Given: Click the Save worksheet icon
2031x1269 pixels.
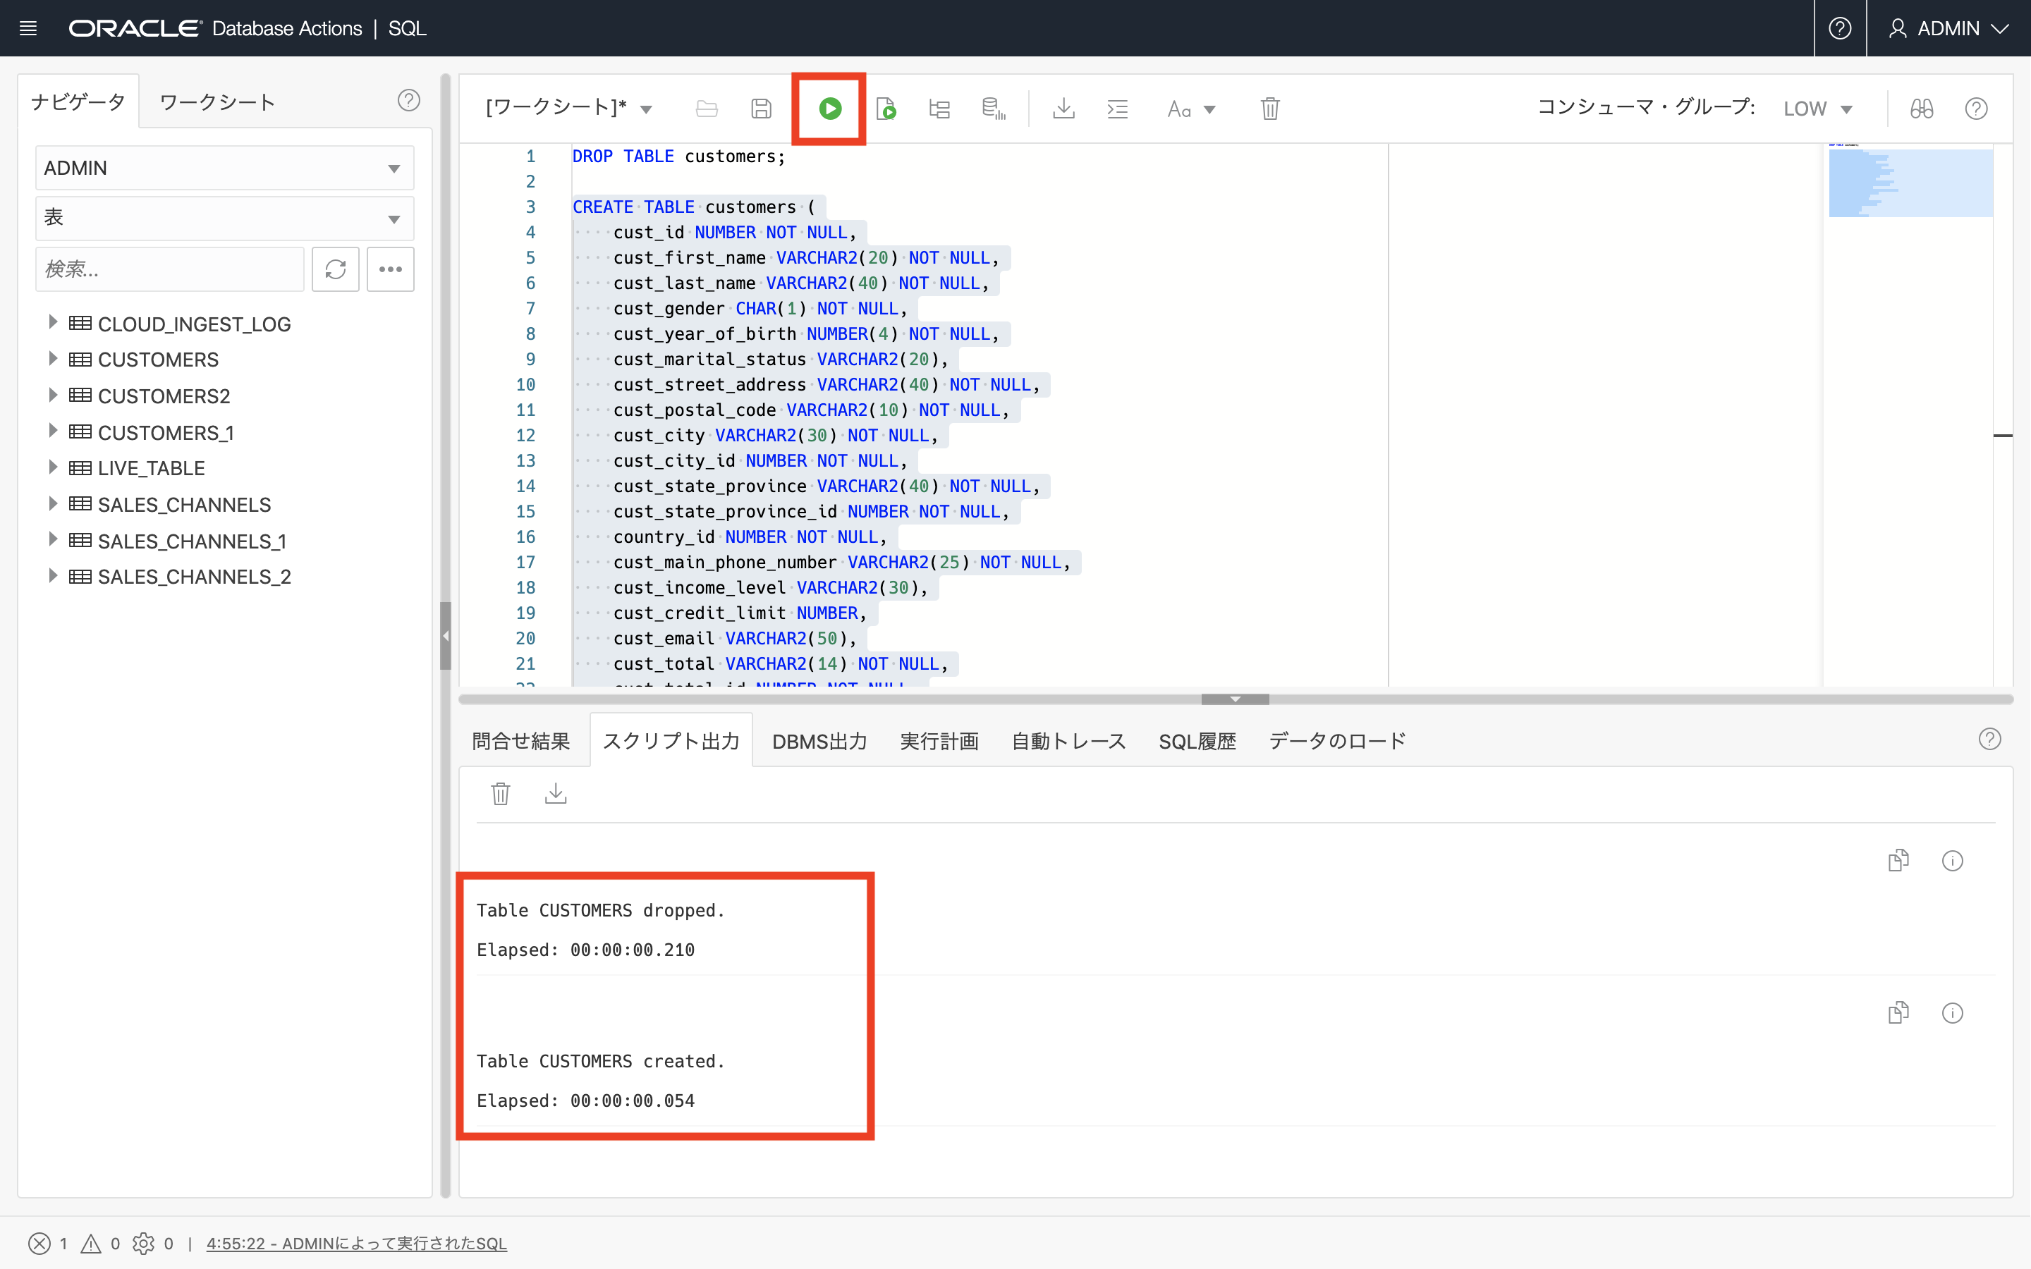Looking at the screenshot, I should pos(760,109).
